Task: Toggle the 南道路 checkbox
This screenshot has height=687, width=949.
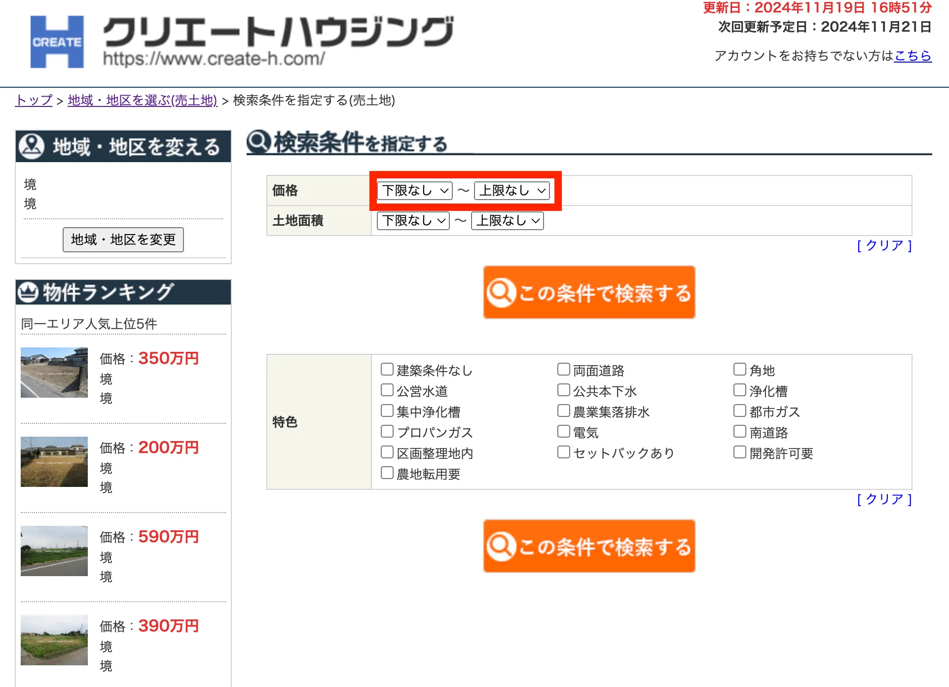Action: pyautogui.click(x=740, y=431)
